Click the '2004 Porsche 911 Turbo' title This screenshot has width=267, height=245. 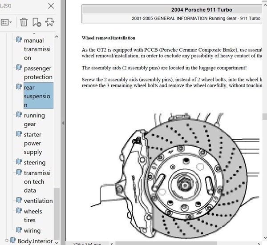[202, 10]
